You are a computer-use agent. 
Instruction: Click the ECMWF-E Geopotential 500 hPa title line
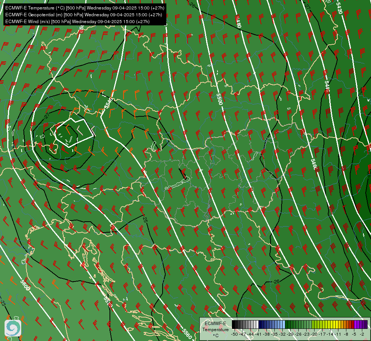coord(83,15)
